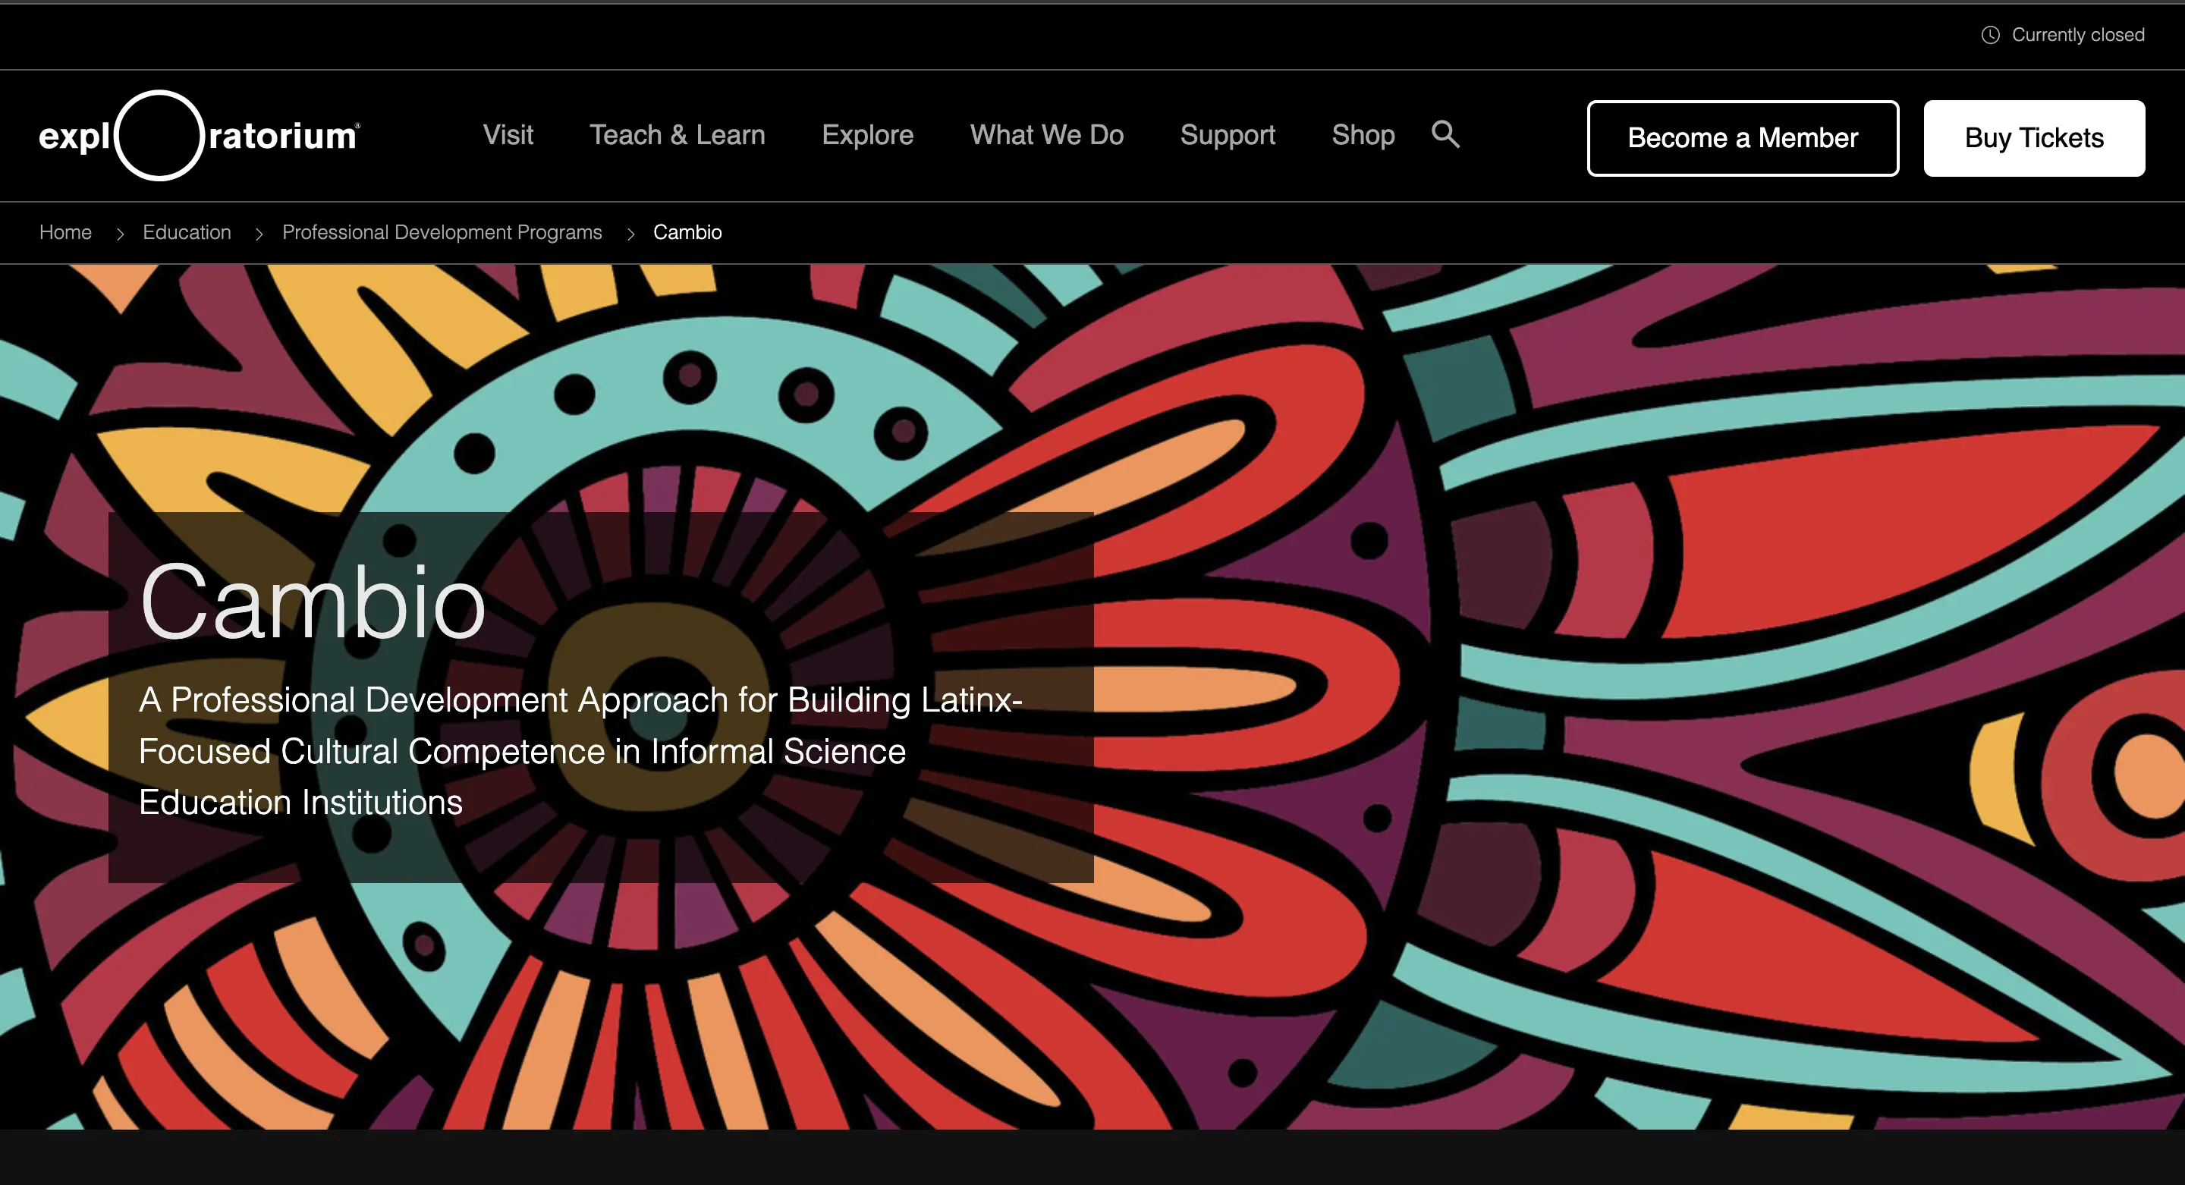The image size is (2185, 1185).
Task: Open the Shop menu item
Action: [1363, 135]
